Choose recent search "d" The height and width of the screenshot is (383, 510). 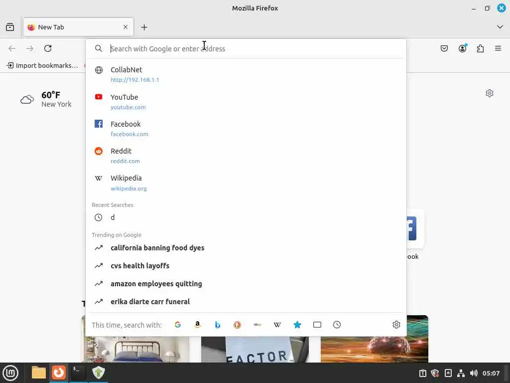246,217
